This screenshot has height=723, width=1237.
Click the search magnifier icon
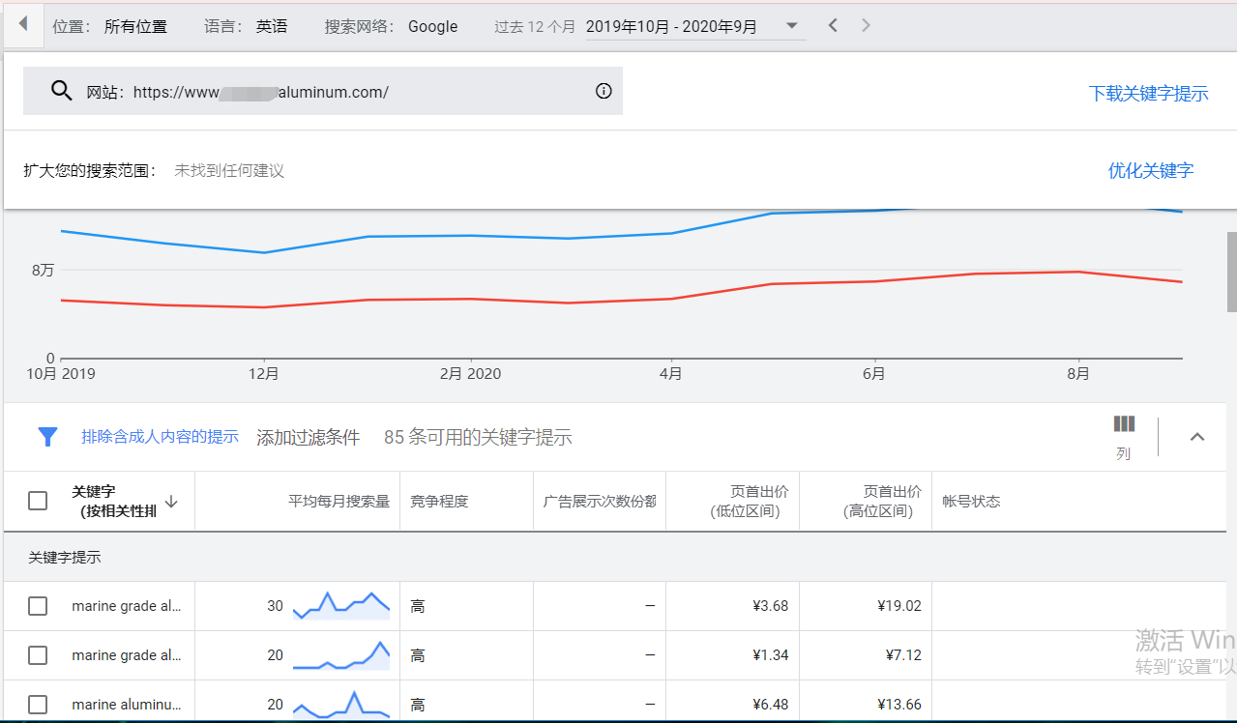tap(62, 92)
